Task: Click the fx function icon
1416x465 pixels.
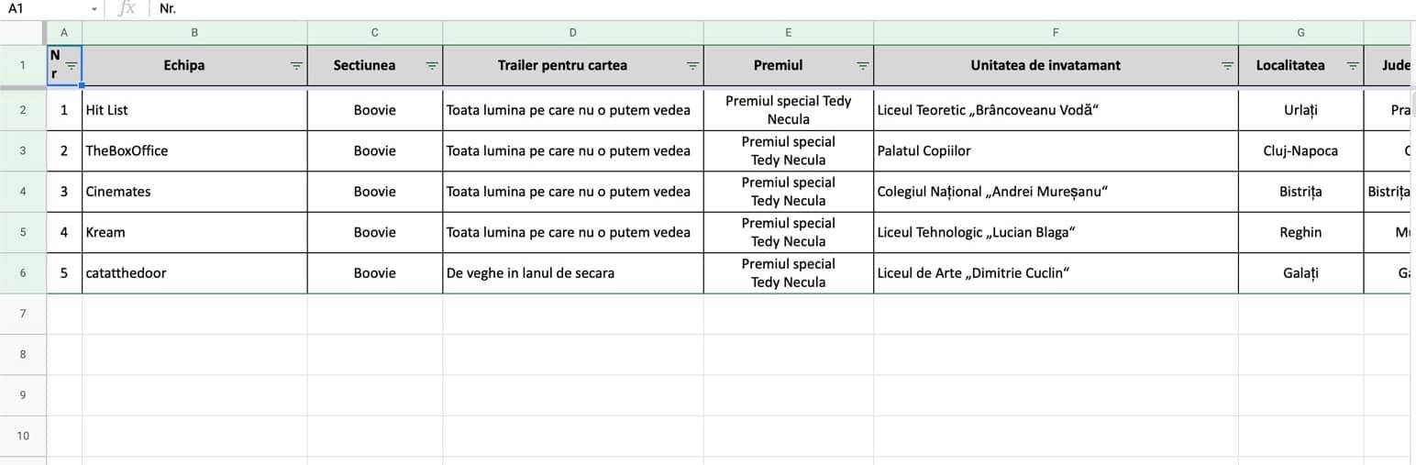Action: point(127,8)
